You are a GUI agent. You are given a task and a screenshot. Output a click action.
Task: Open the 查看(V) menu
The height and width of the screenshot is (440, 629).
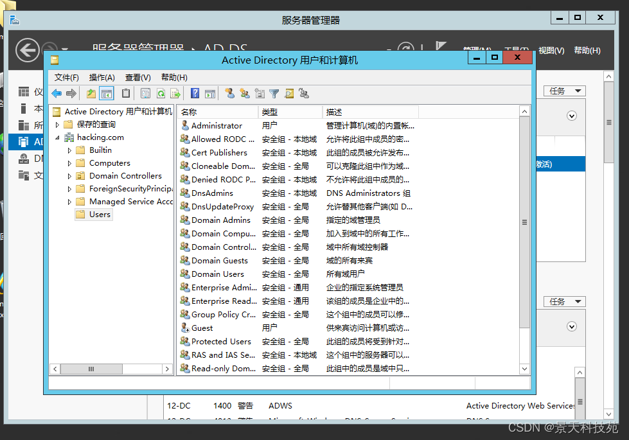pos(137,78)
